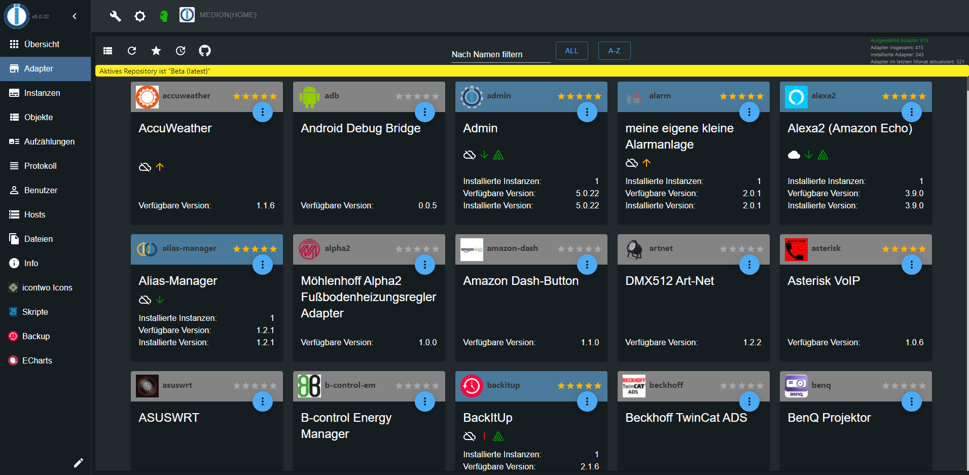Show adapters with updates icon
Viewport: 969px width, 475px height.
pos(181,51)
